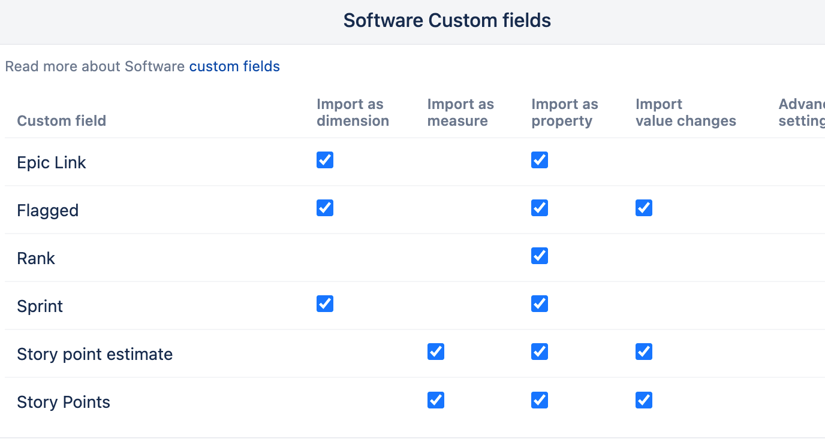
Task: Toggle Story Points import as property
Action: (x=540, y=399)
